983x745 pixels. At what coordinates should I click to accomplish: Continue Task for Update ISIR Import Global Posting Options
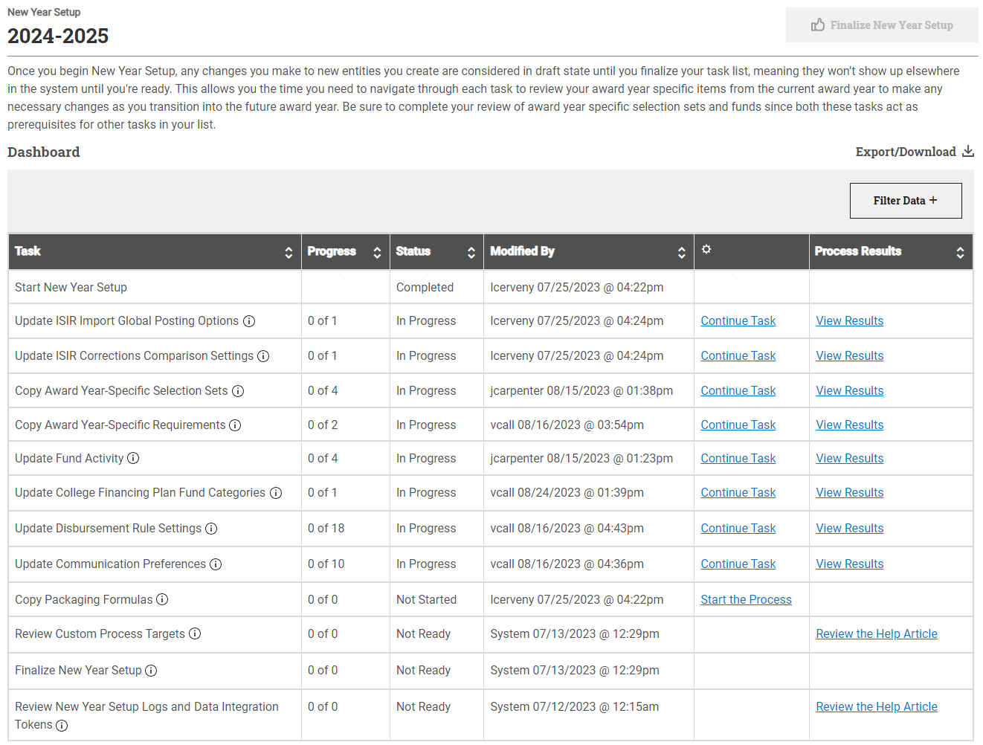(738, 321)
